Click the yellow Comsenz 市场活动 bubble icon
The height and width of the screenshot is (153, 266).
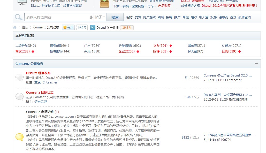click(x=19, y=137)
